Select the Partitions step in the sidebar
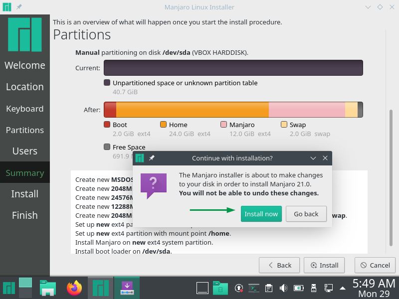 25,130
